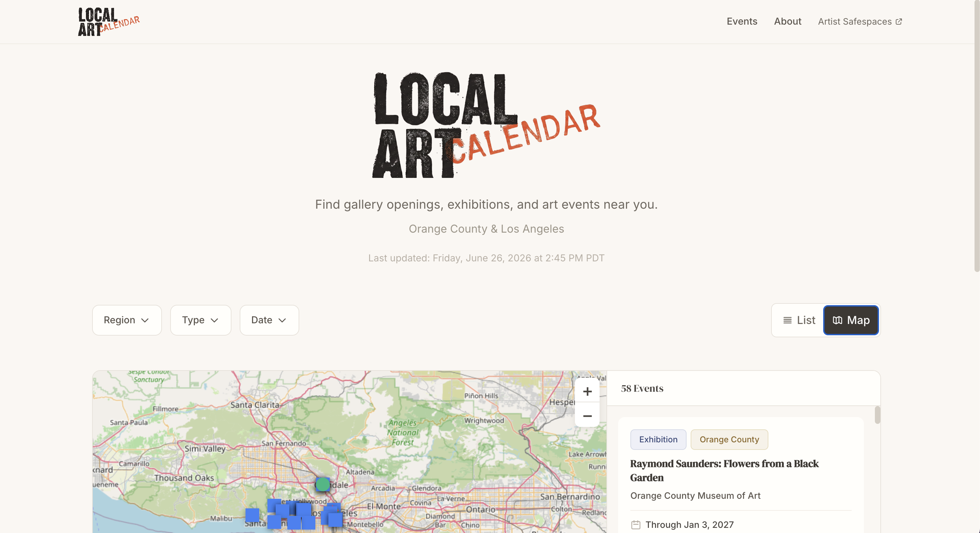This screenshot has height=533, width=980.
Task: Click the page vertical scrollbar
Action: point(977,136)
